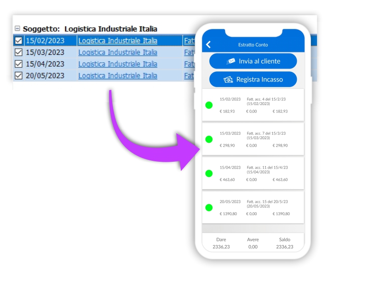Collapse the Soggetto Logistica Industriale Italia group
This screenshot has height=282, width=368.
17,29
